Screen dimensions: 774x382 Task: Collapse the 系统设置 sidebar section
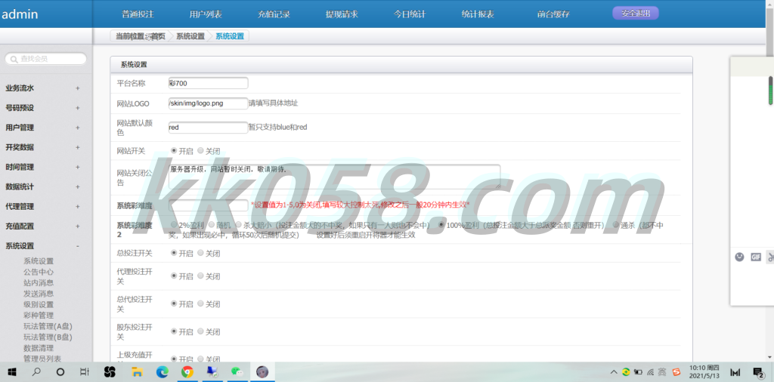[x=78, y=246]
